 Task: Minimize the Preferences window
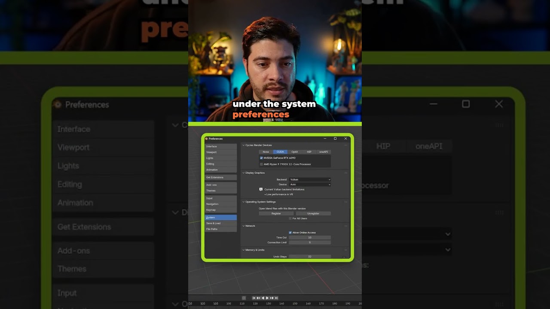tap(325, 139)
